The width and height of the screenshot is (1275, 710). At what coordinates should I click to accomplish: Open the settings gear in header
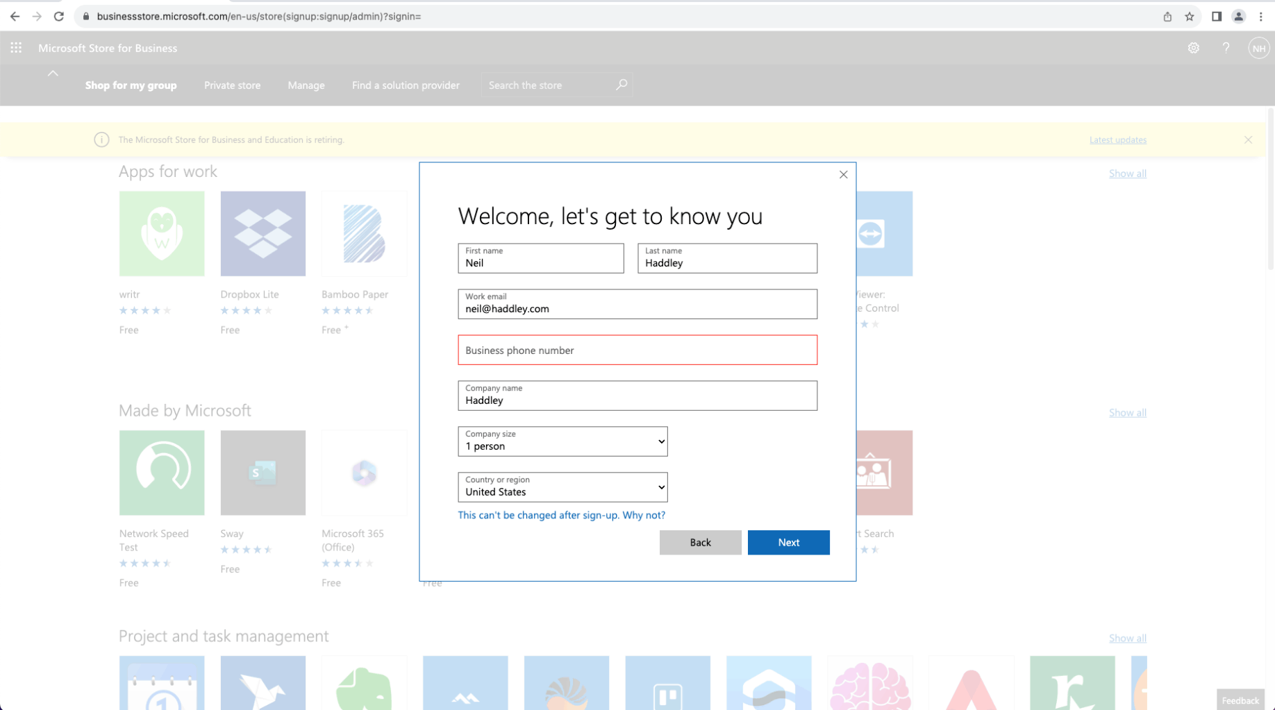click(1193, 48)
